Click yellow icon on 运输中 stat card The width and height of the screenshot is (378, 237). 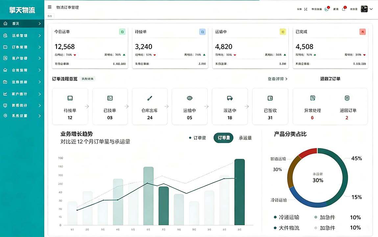[283, 32]
